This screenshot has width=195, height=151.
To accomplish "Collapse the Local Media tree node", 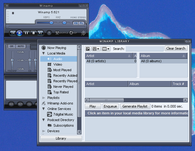I will (44, 53).
